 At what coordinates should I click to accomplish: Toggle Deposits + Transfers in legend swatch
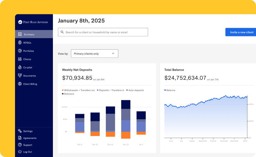click(98, 90)
